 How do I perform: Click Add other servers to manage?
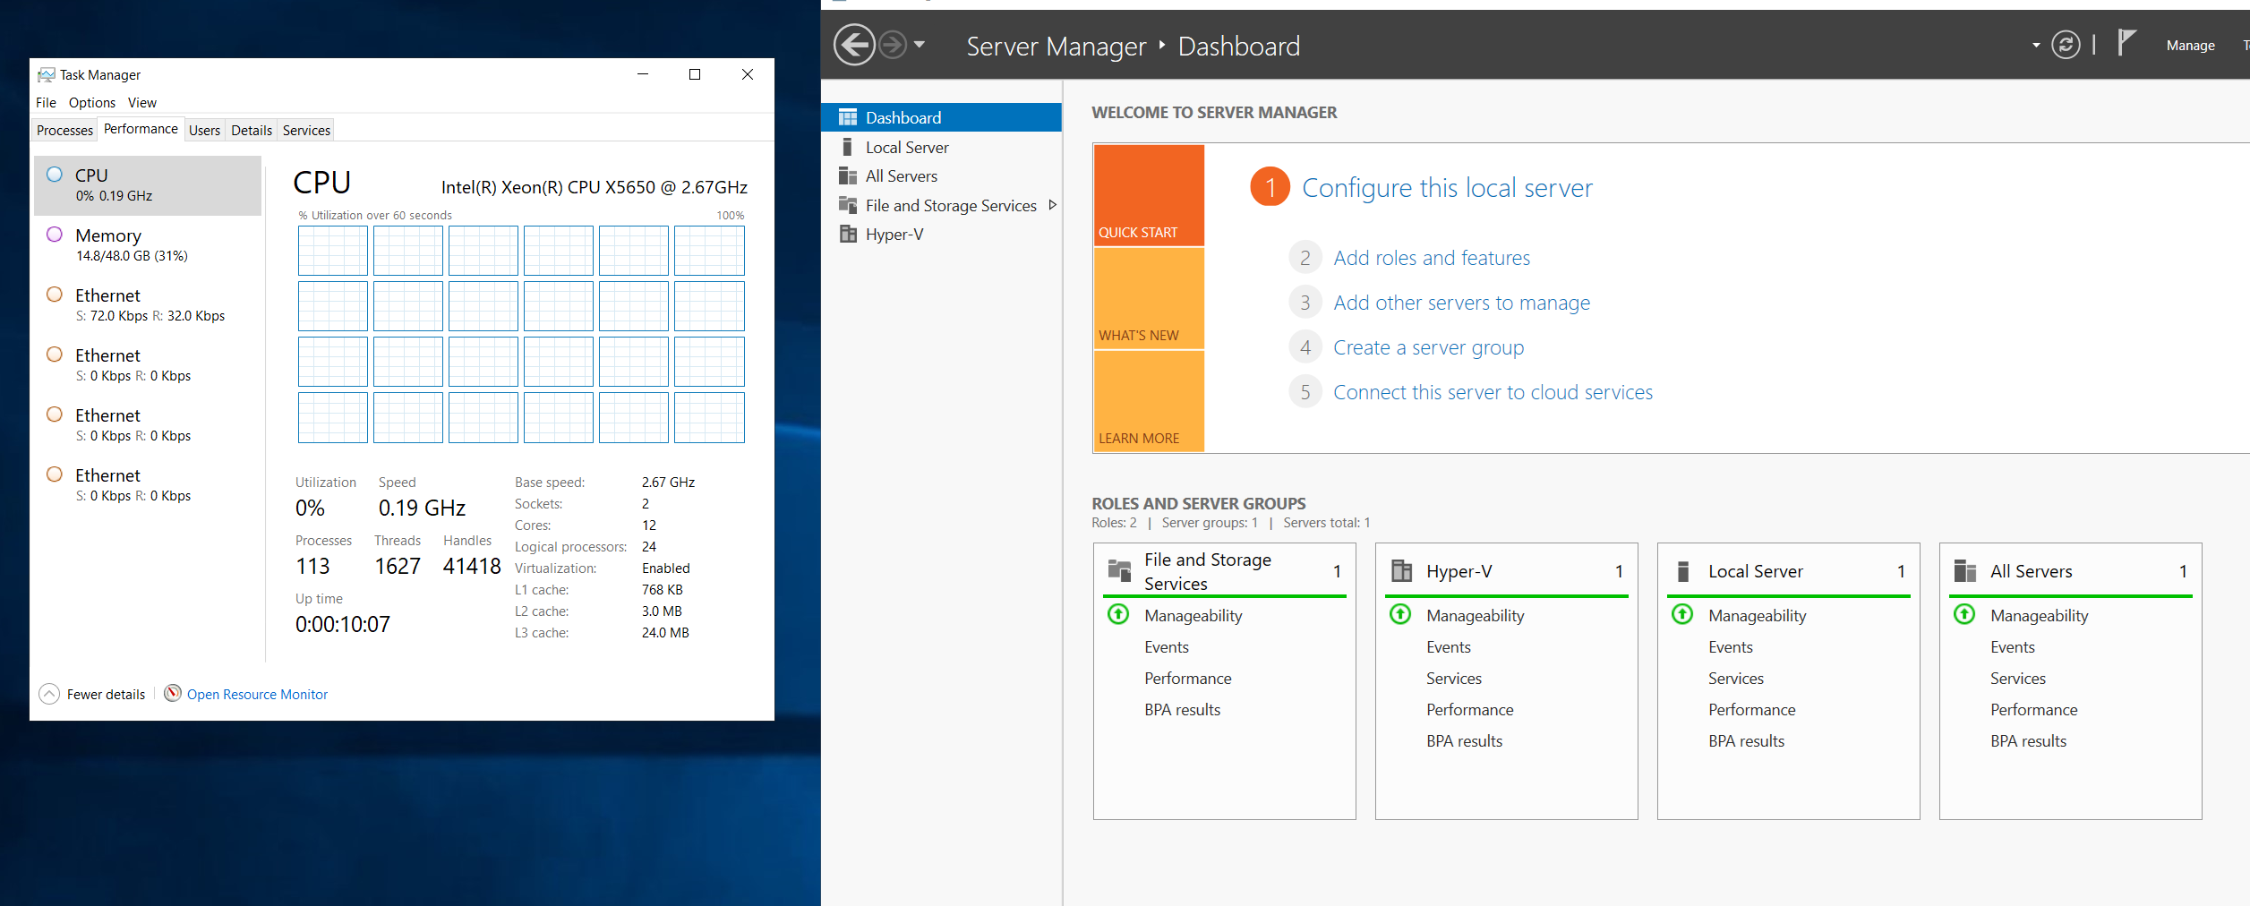pyautogui.click(x=1461, y=303)
